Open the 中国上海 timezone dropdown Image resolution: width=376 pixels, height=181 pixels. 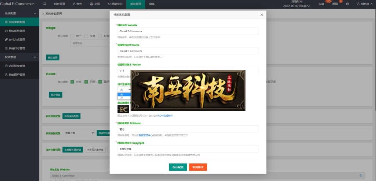click(x=79, y=133)
